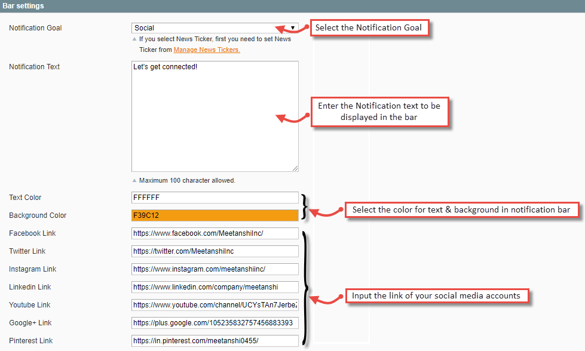Click the Facebook Link input
585x351 pixels.
point(215,233)
